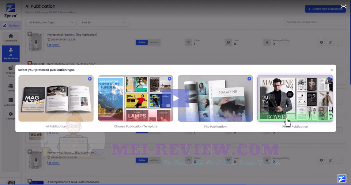This screenshot has height=185, width=351.
Task: Click the large center play button
Action: (x=176, y=98)
